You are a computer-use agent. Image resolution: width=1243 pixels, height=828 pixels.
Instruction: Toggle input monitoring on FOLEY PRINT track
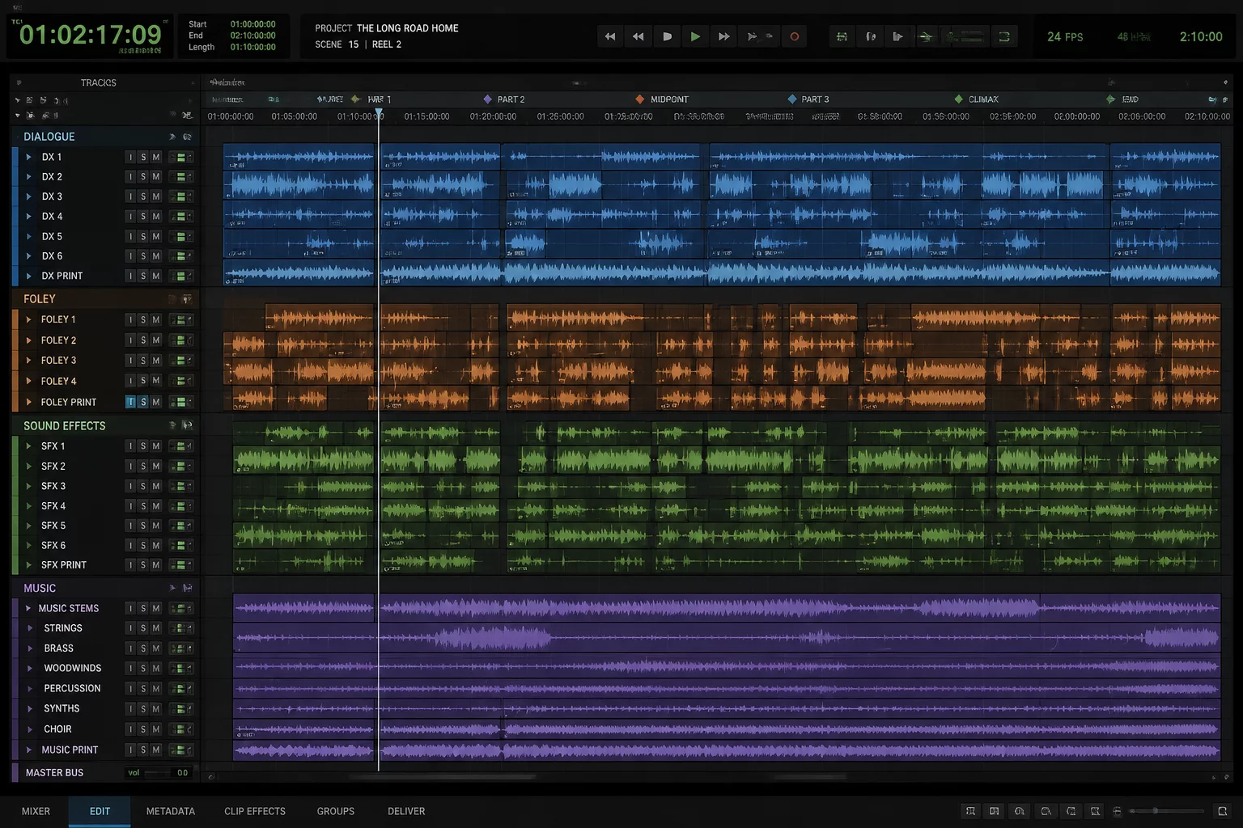tap(130, 402)
